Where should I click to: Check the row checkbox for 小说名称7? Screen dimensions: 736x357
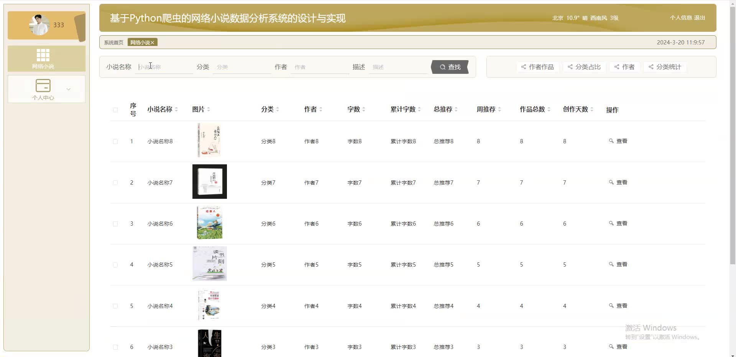click(x=115, y=183)
